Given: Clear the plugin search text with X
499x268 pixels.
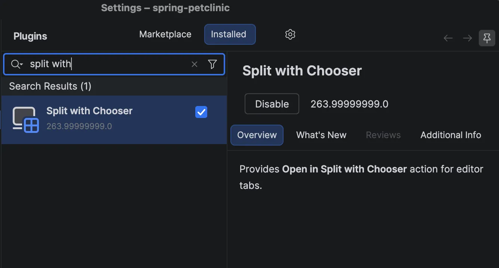Looking at the screenshot, I should tap(195, 64).
